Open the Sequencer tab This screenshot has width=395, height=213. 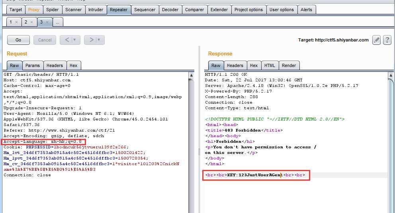coord(145,10)
